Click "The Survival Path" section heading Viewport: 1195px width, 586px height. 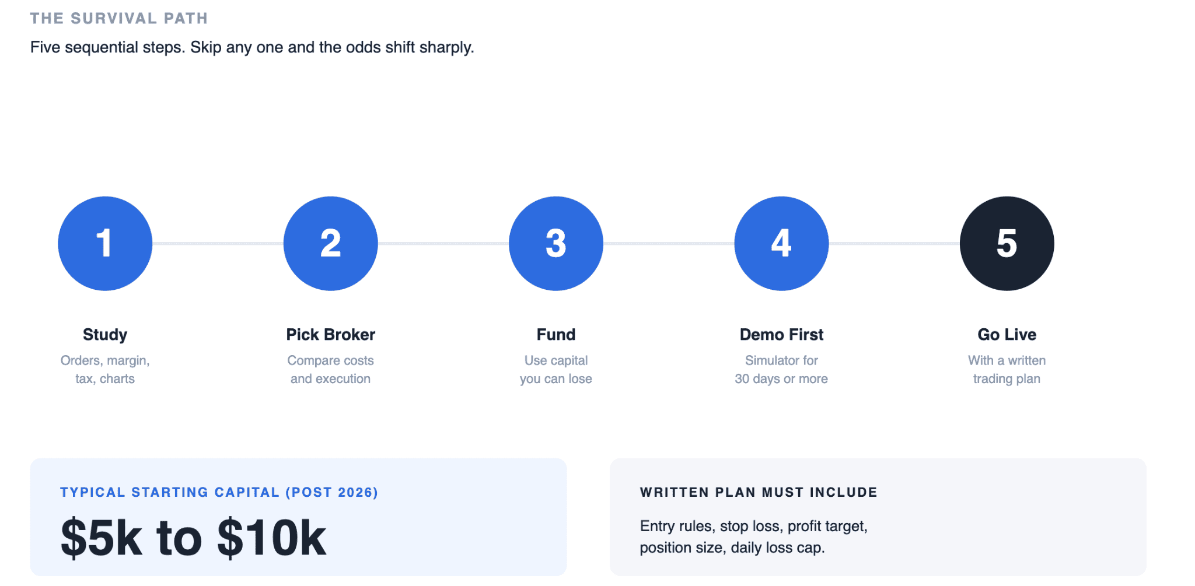[x=119, y=19]
